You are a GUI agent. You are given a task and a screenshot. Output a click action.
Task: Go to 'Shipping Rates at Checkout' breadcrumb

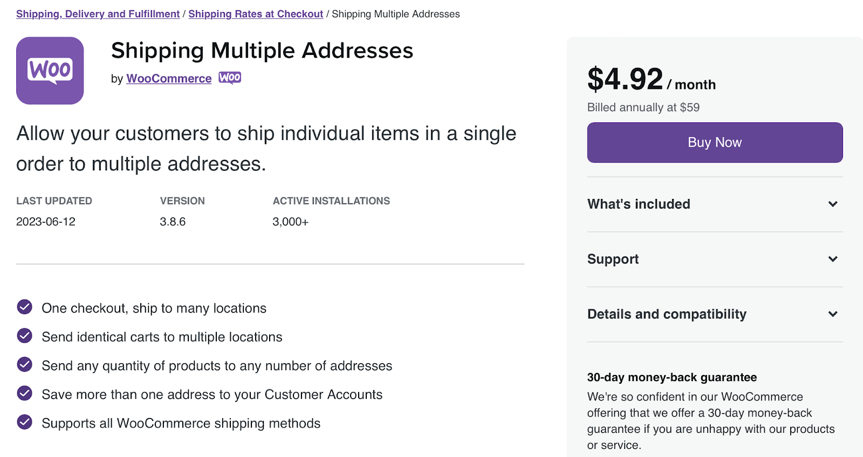pos(256,14)
